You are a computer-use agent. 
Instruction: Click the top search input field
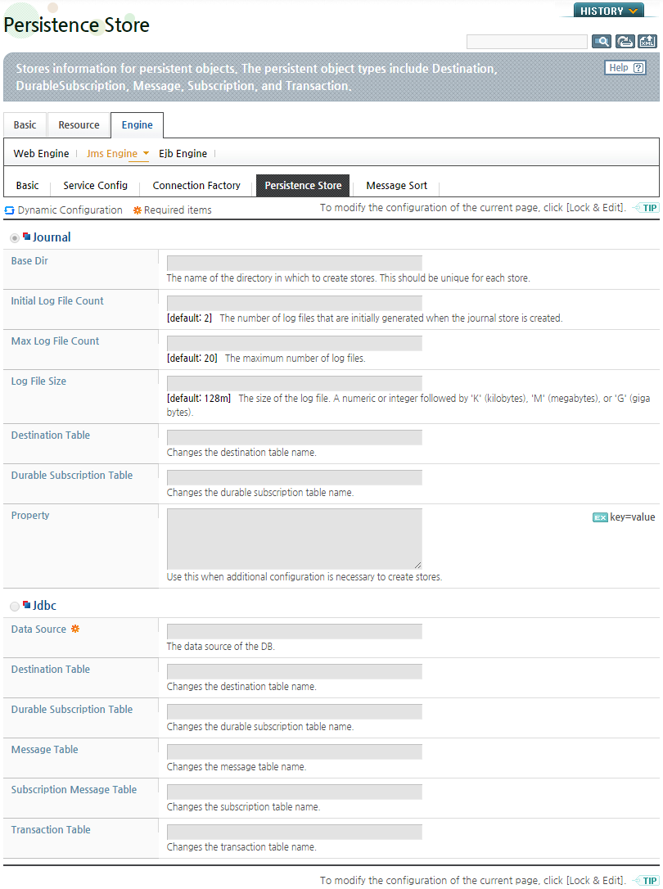(x=527, y=42)
